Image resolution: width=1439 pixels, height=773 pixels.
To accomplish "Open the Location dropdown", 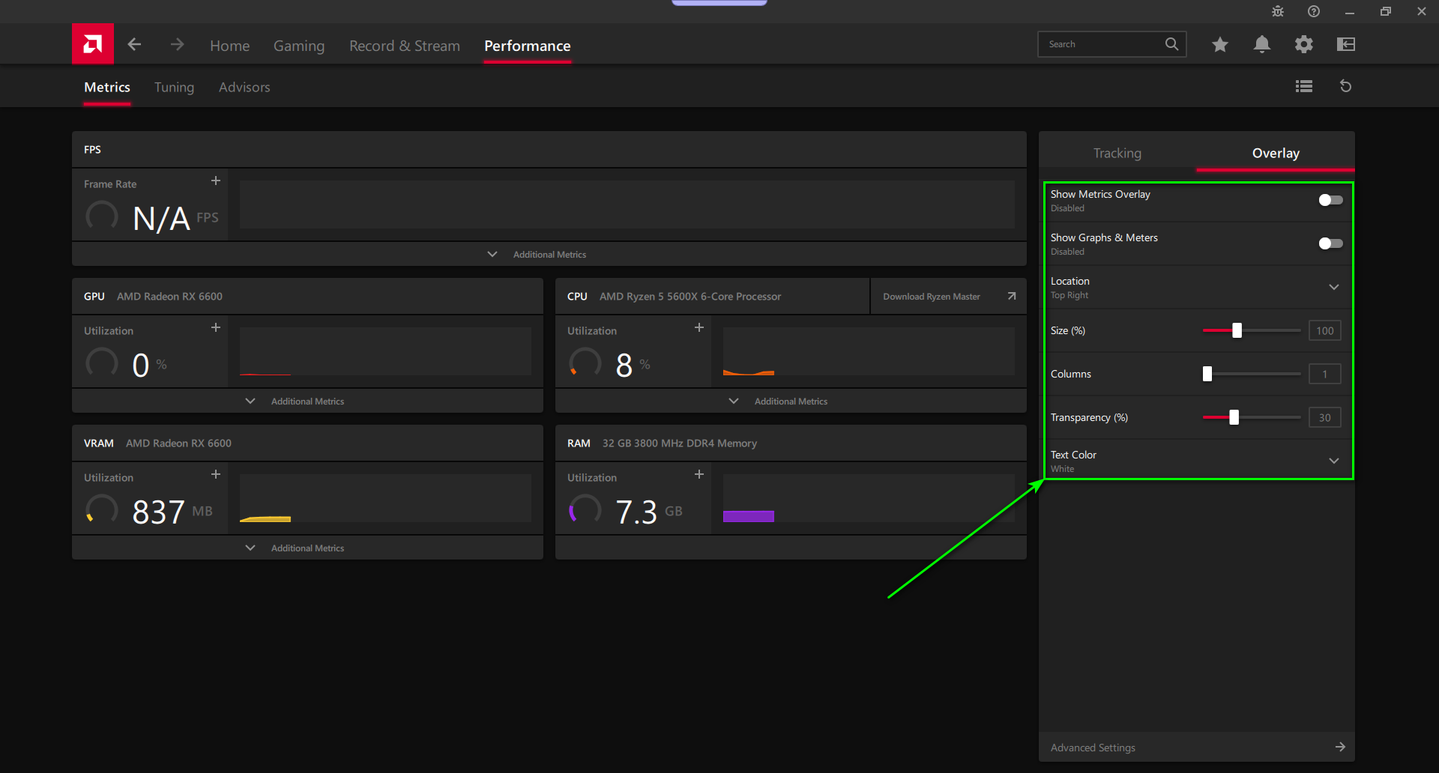I will point(1197,287).
